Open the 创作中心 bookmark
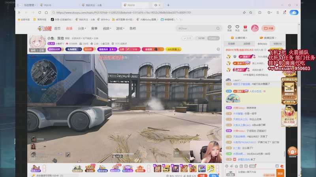Screen dimensions: 316x177 pos(103,19)
